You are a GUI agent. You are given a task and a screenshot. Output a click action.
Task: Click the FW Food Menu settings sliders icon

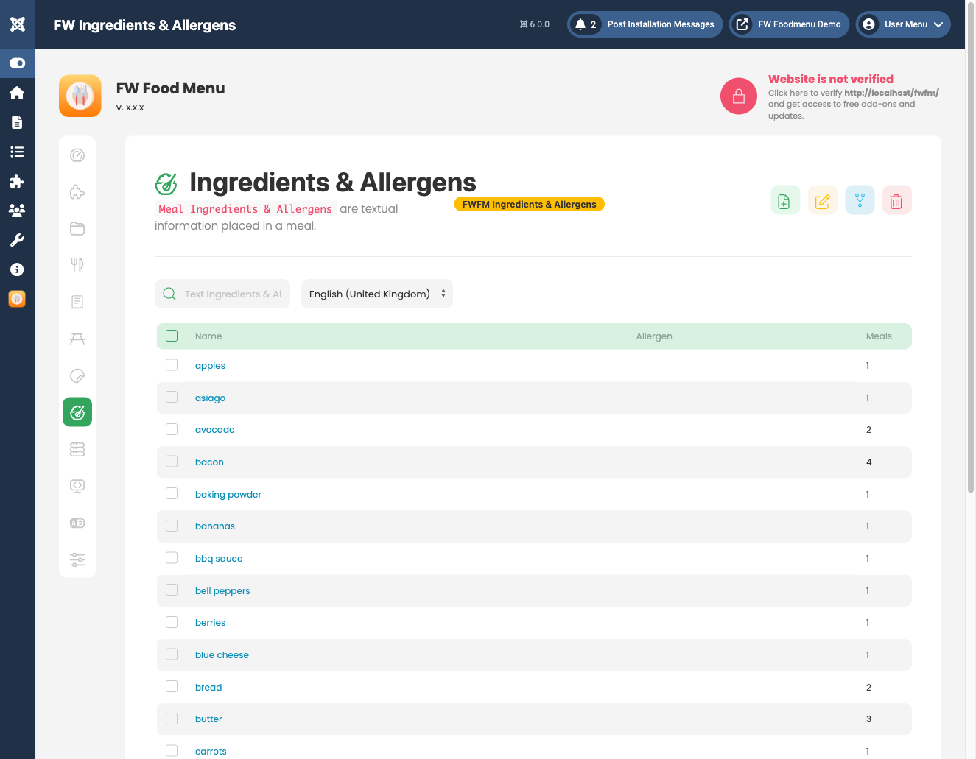77,559
